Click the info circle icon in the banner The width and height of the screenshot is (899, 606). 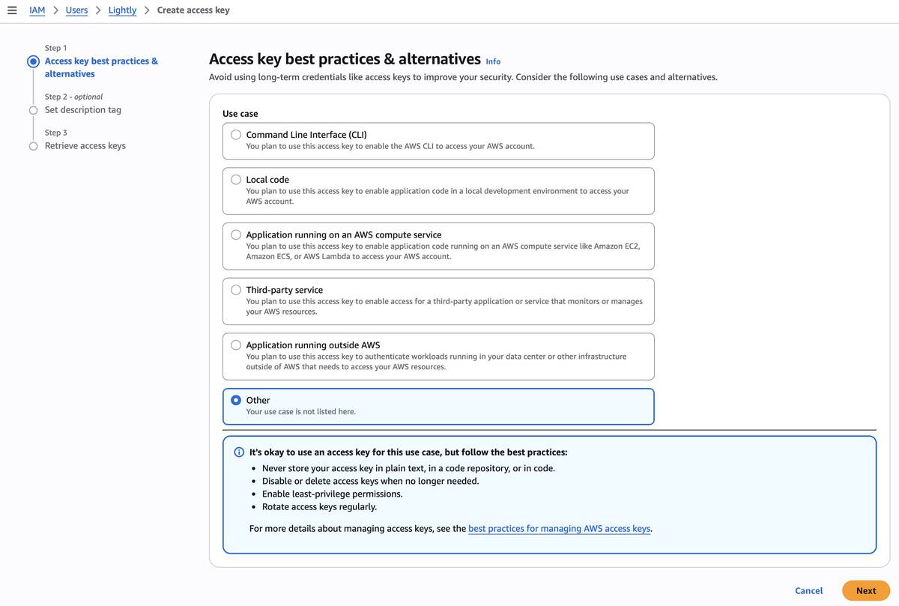[238, 452]
